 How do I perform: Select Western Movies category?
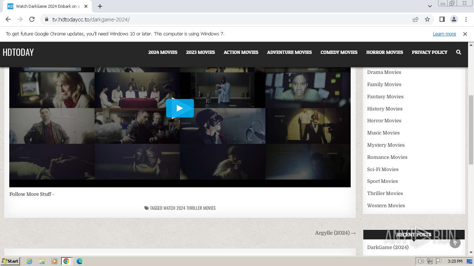[386, 205]
